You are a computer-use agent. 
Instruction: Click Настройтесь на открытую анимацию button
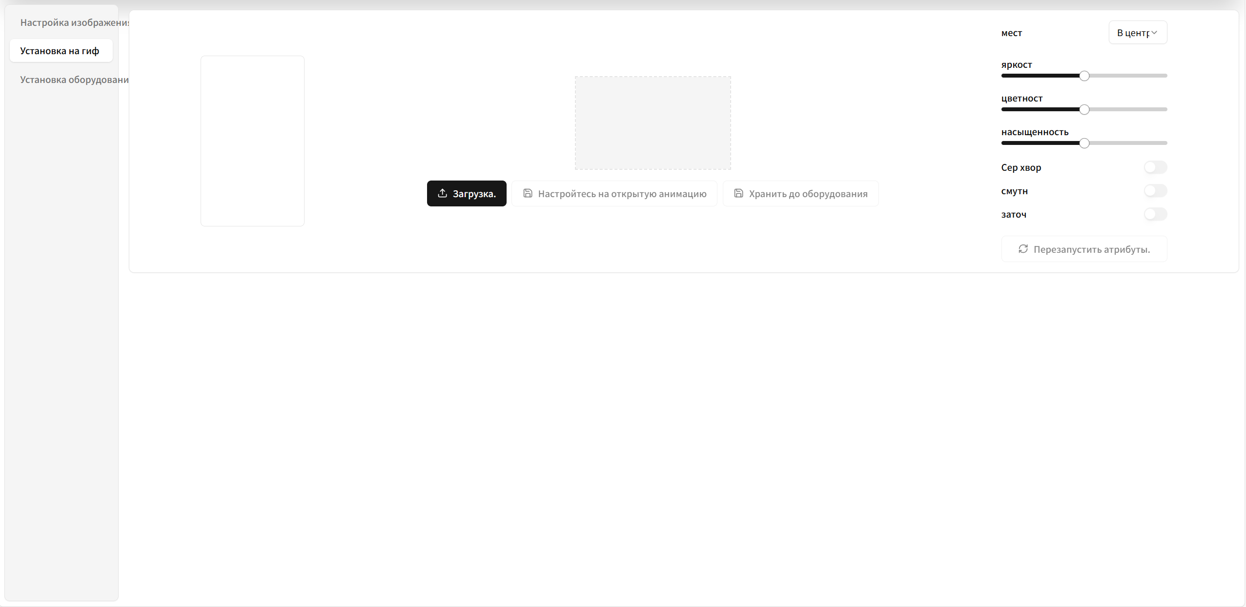614,194
